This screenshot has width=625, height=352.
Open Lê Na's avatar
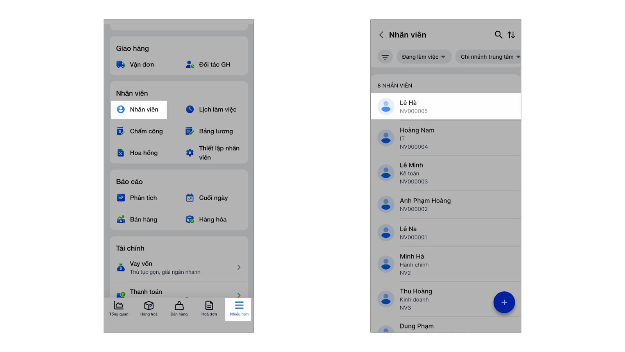click(386, 233)
